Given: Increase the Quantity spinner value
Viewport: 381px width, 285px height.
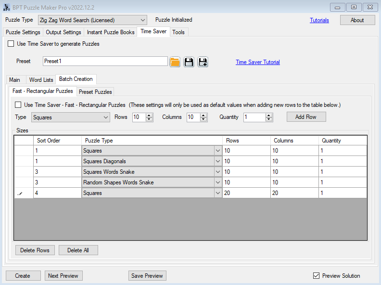Looking at the screenshot, I should [269, 115].
